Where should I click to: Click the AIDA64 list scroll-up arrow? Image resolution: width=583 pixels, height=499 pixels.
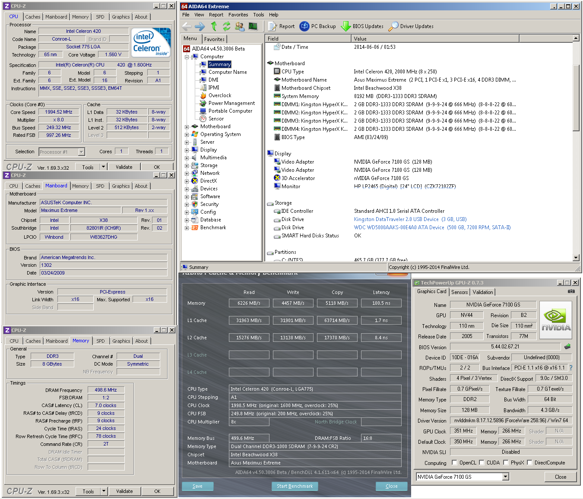pos(576,38)
